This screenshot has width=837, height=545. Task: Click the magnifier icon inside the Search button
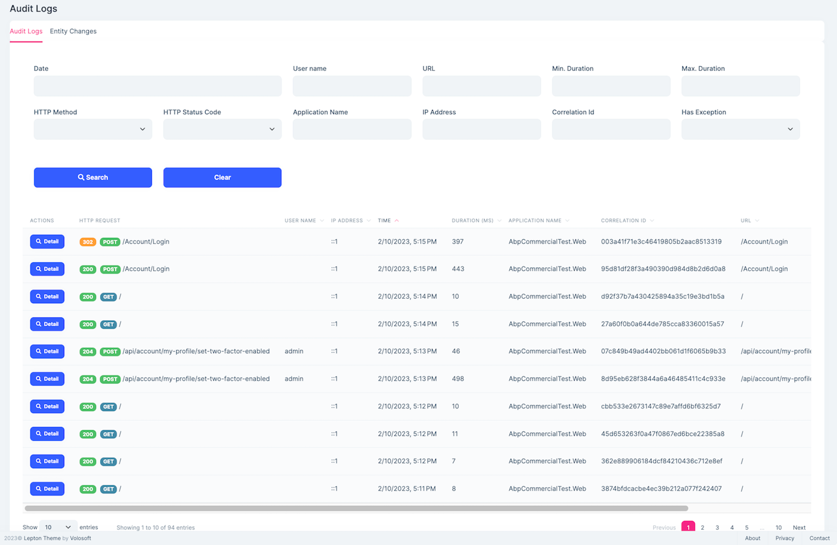tap(81, 177)
